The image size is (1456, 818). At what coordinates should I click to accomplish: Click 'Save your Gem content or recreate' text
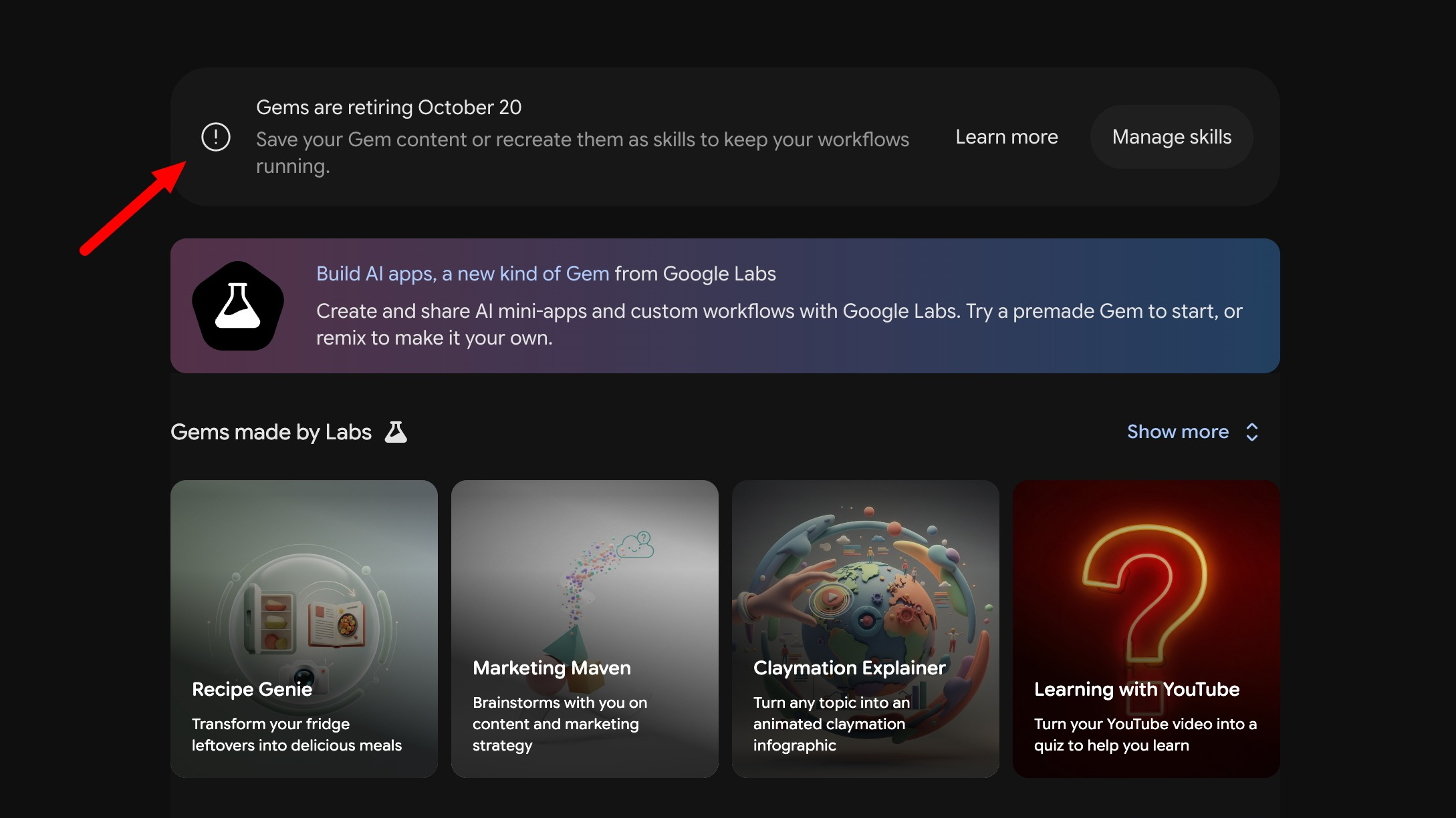[582, 153]
